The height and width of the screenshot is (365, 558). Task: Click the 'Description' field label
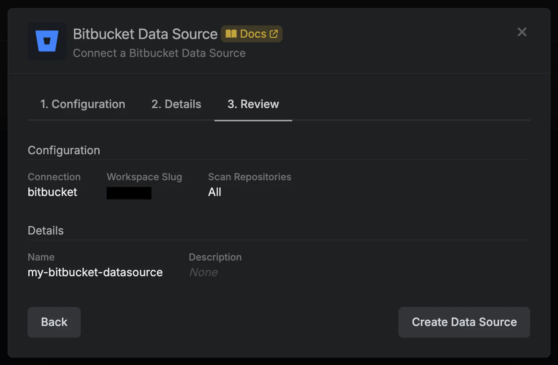coord(215,257)
